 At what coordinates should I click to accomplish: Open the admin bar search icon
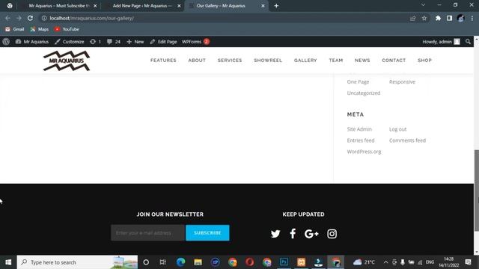tap(468, 42)
